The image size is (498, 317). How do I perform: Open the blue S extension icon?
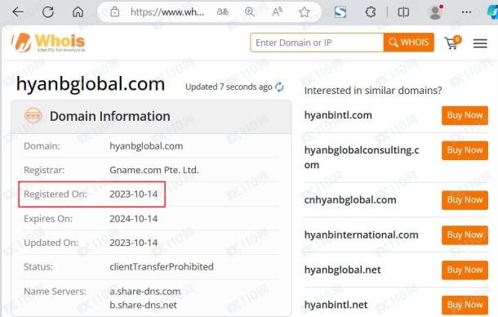click(340, 12)
